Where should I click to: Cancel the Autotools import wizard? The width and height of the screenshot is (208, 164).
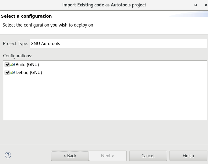point(148,155)
